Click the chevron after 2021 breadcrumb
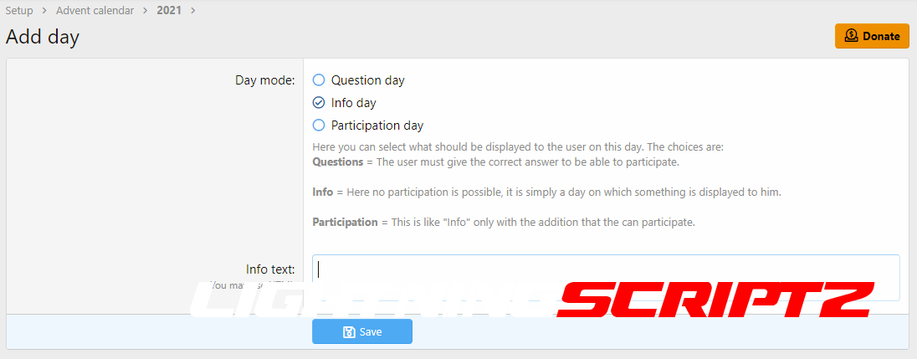Screen dimensions: 917x359 pos(193,11)
